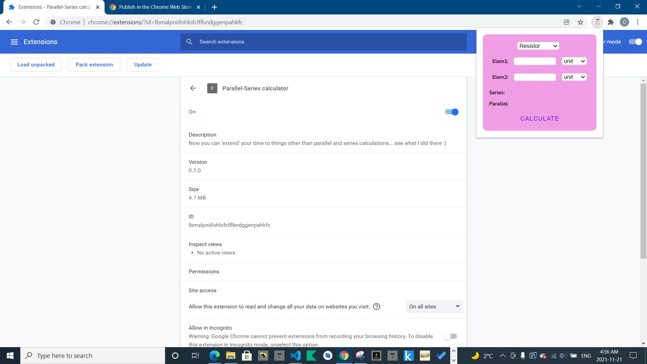The height and width of the screenshot is (364, 647).
Task: Switch to Publish in the Chrome Web Store tab
Action: (x=155, y=7)
